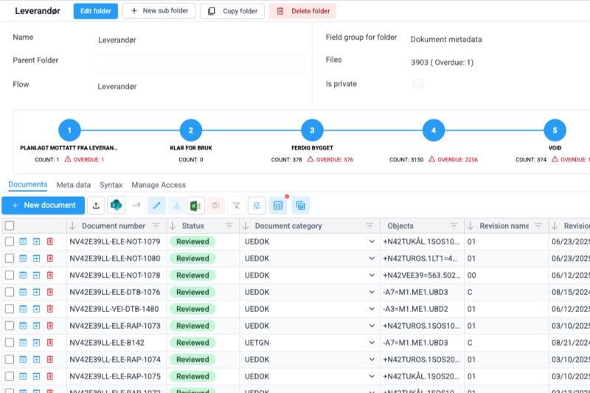Click the New document button
Viewport: 590px width, 393px height.
[x=44, y=205]
